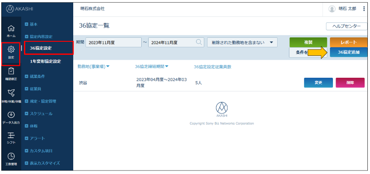The width and height of the screenshot is (370, 174).
Task: Open the 確認修正 clipboard icon
Action: click(11, 72)
